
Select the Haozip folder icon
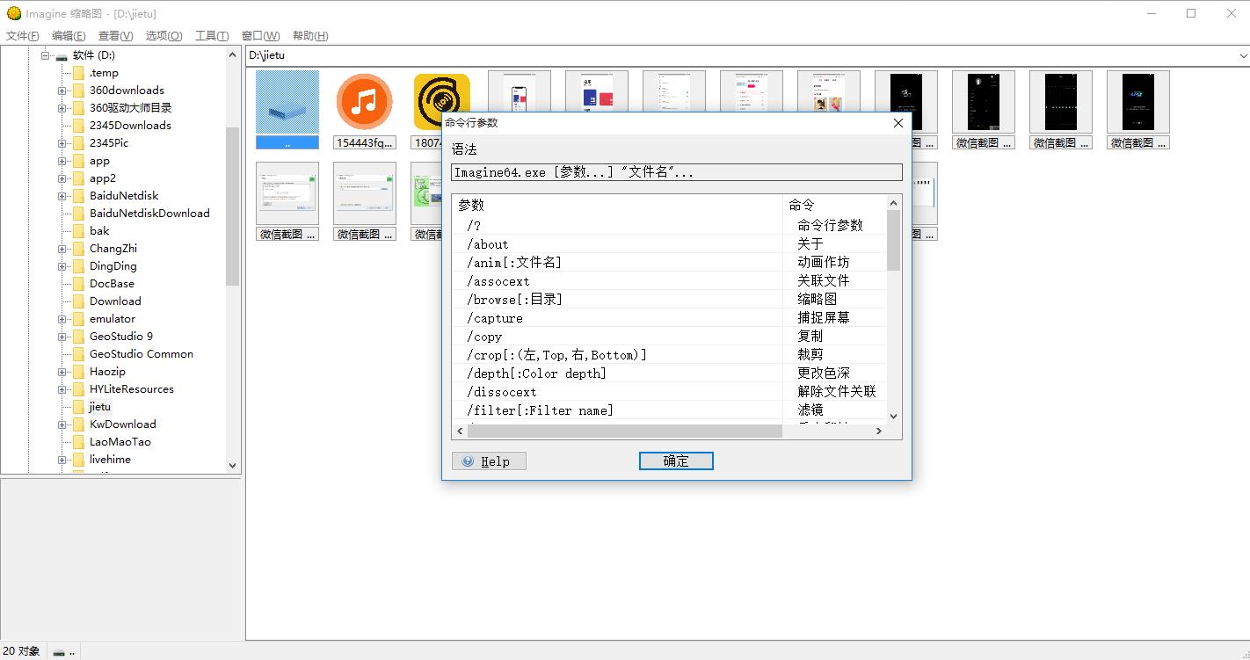(78, 372)
